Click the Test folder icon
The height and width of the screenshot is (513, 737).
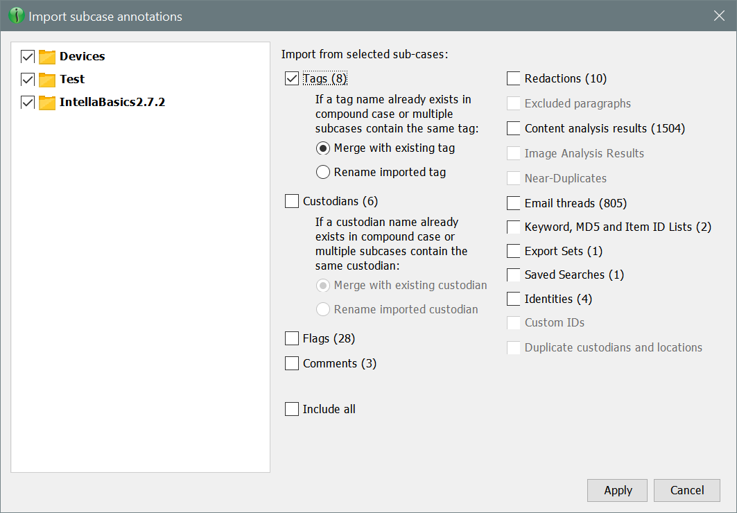pyautogui.click(x=47, y=80)
